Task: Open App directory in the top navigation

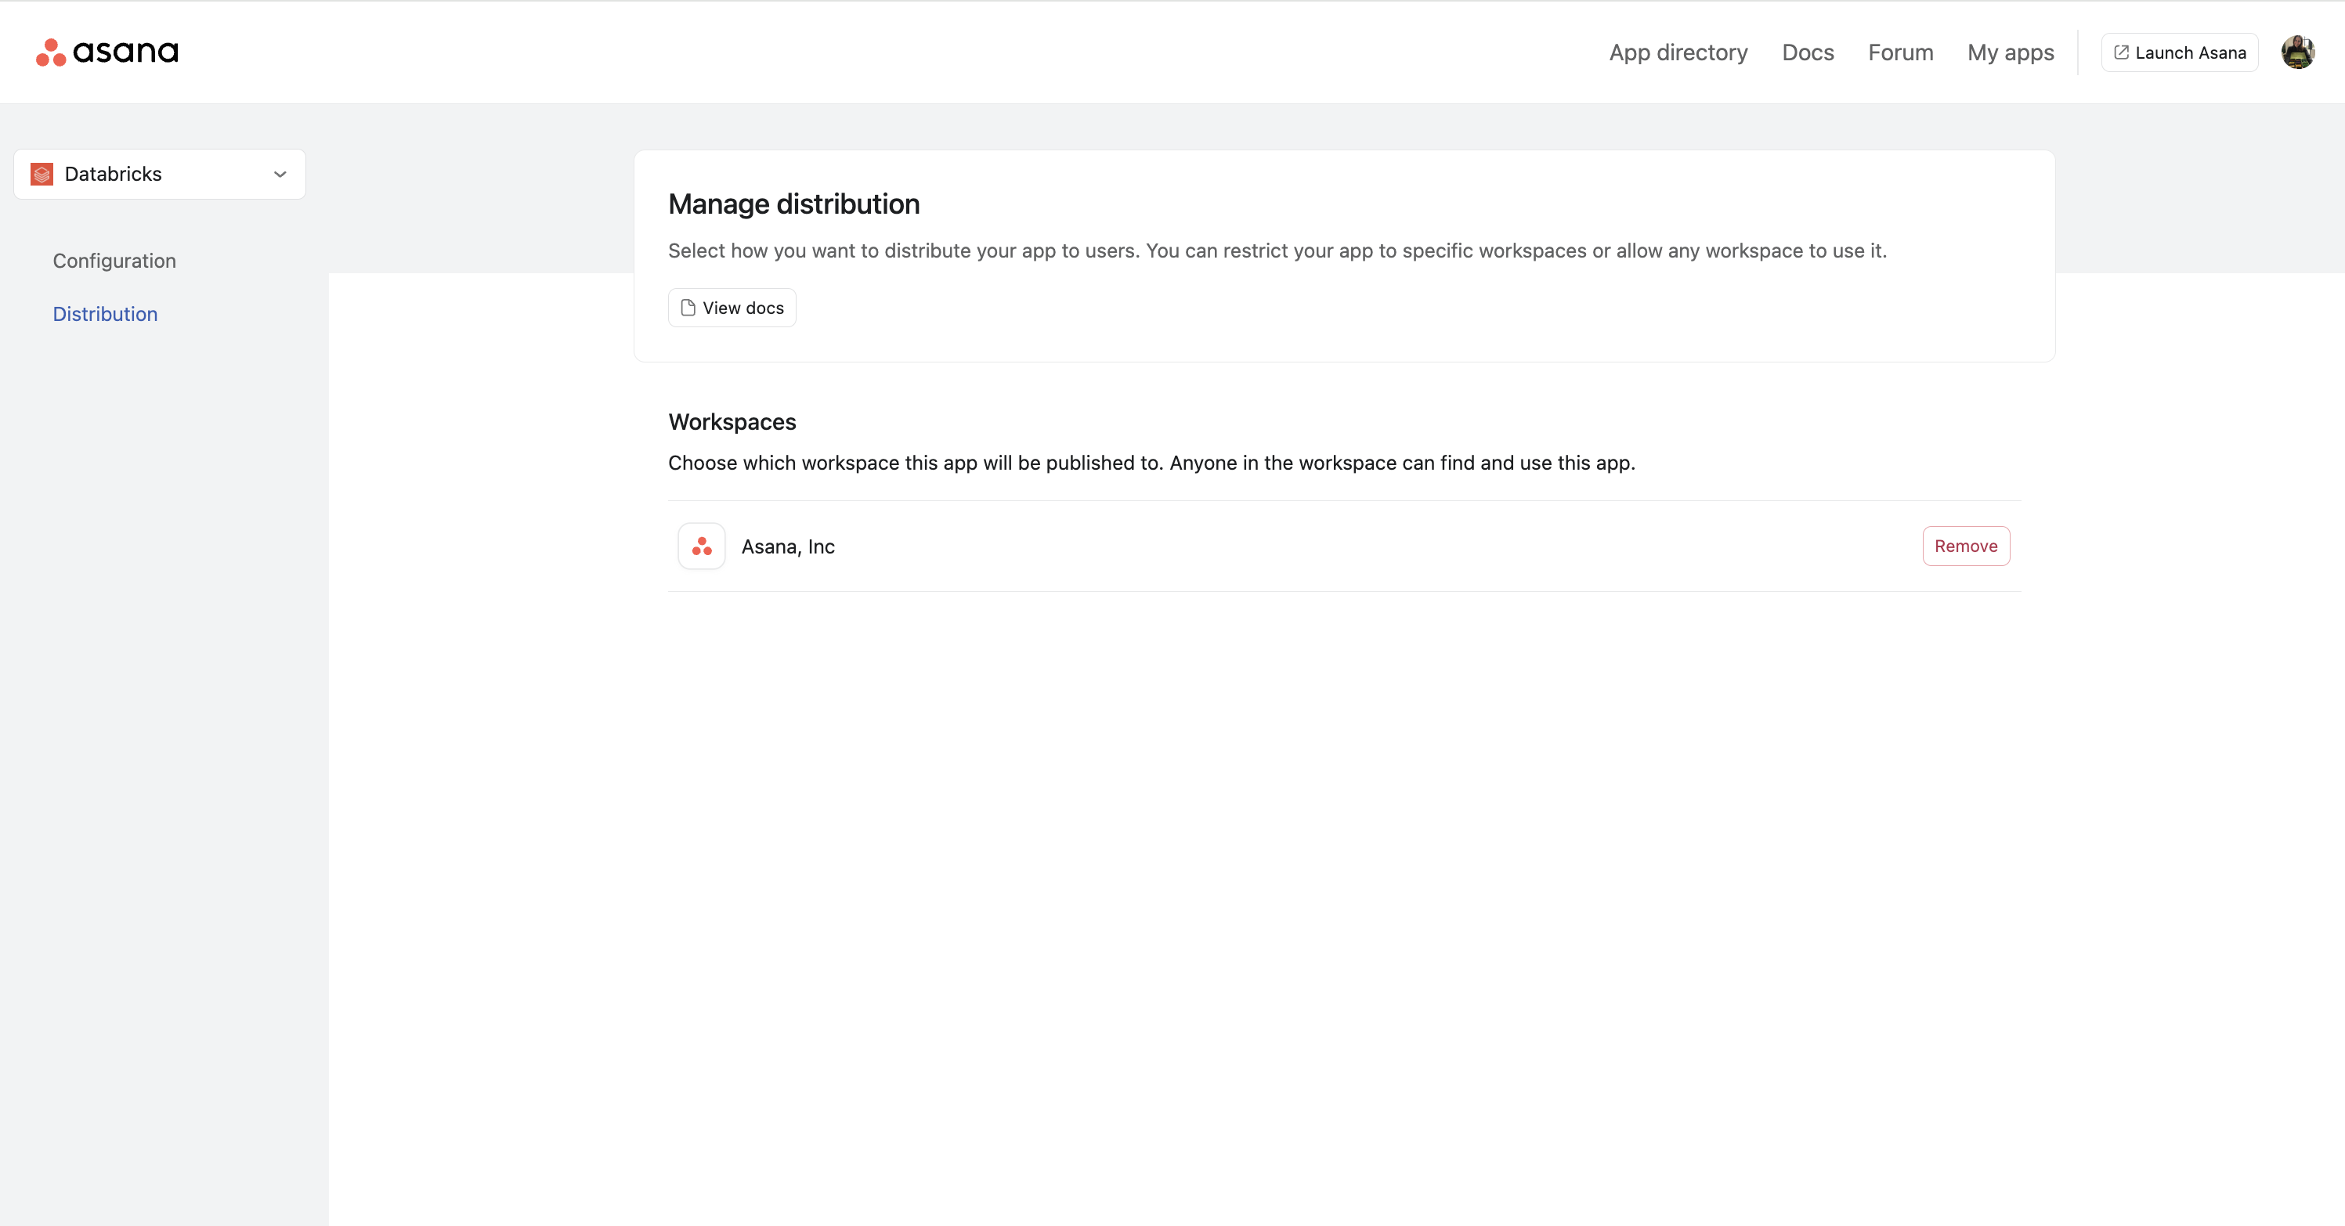Action: [1678, 52]
